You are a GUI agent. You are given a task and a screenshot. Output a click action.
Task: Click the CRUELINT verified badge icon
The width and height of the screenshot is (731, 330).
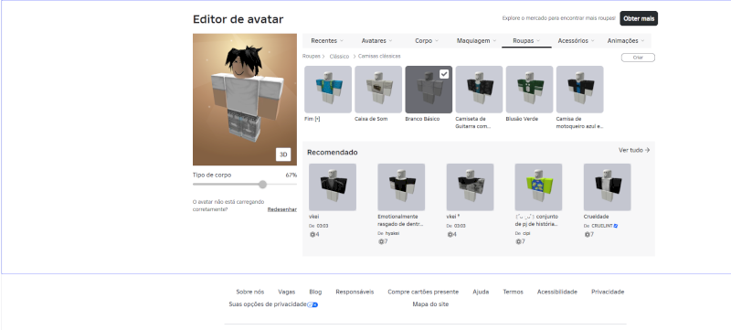click(x=616, y=226)
